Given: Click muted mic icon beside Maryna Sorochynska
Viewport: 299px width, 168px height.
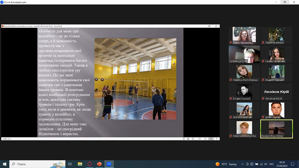Looking at the screenshot, I should [231, 136].
